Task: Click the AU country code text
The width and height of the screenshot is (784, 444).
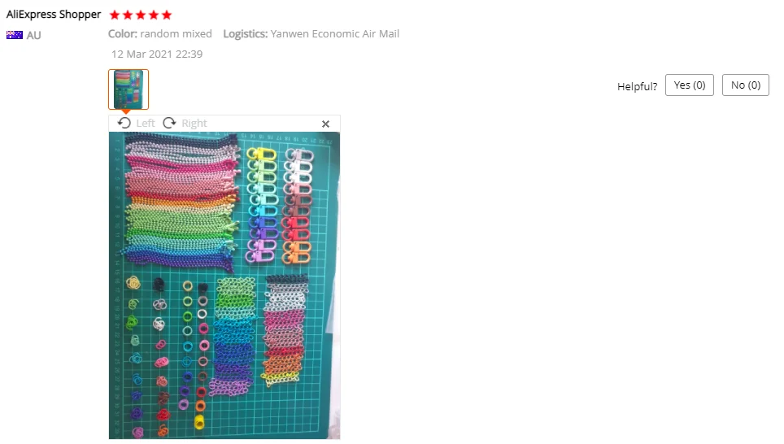Action: click(33, 36)
